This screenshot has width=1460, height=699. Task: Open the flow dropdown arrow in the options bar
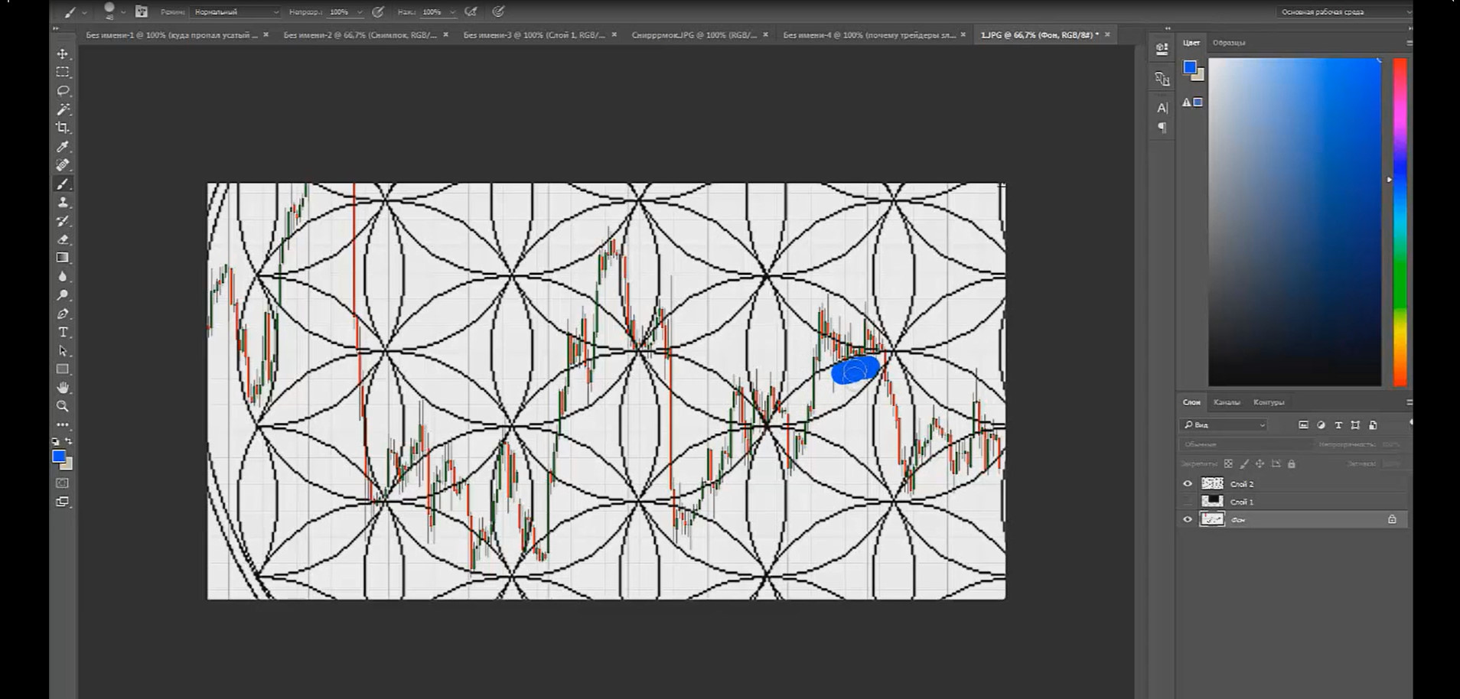tap(453, 12)
